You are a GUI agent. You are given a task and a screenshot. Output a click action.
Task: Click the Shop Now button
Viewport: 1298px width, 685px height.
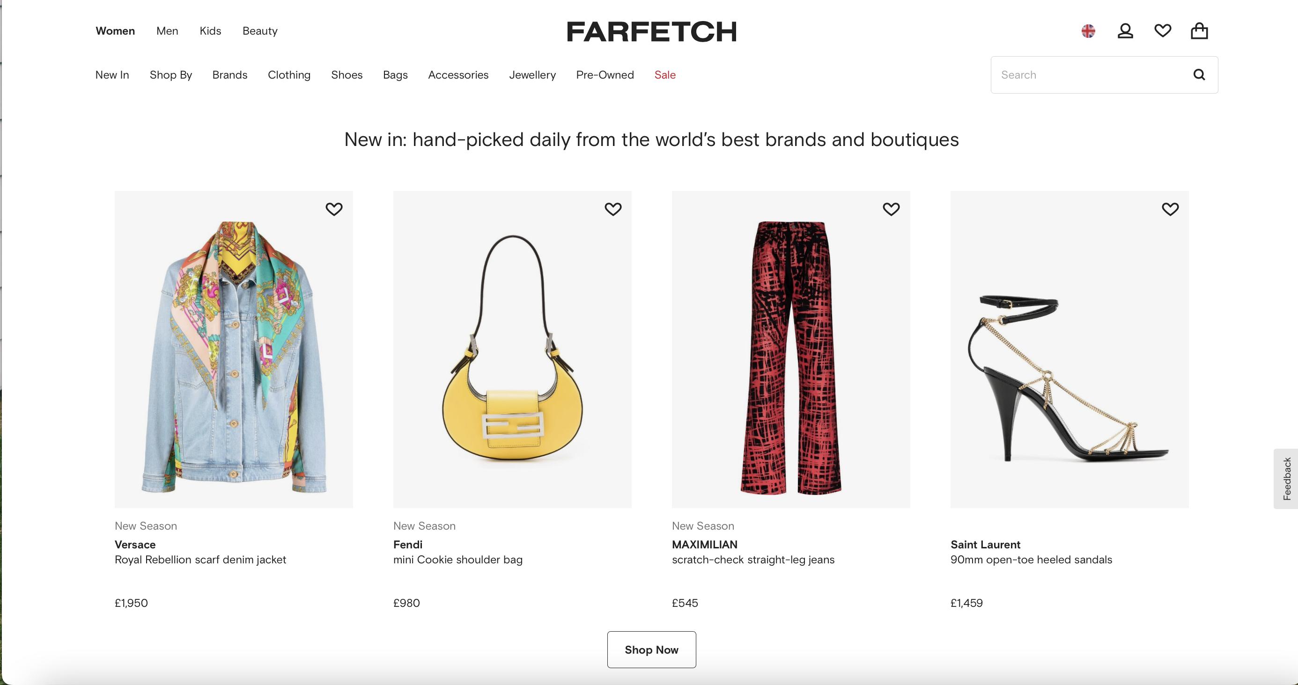pos(651,650)
